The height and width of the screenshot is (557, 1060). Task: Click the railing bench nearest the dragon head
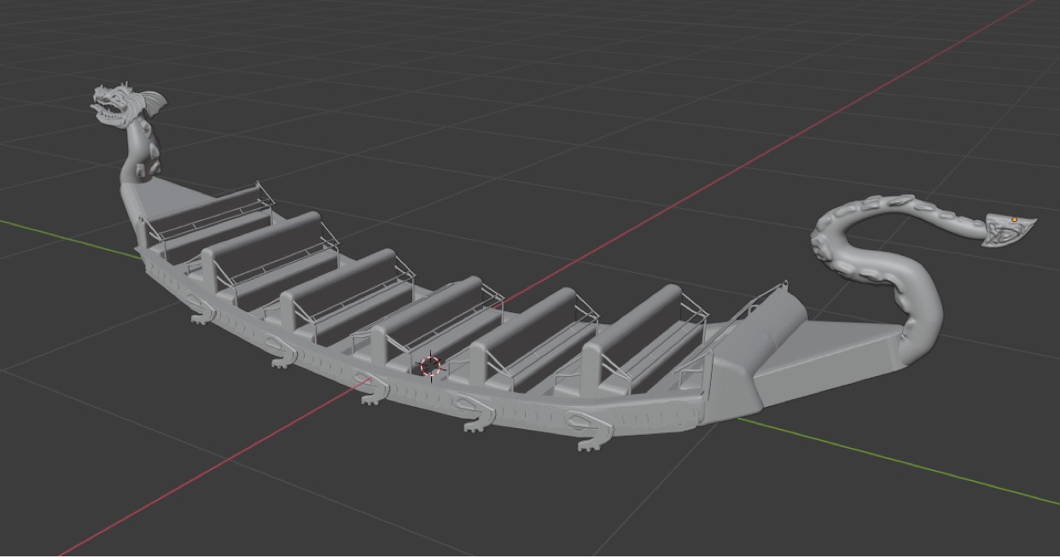[209, 213]
